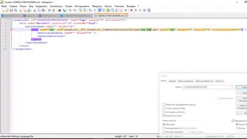This screenshot has width=247, height=139.
Task: Toggle the highlighted indent guide icon
Action: point(100,10)
